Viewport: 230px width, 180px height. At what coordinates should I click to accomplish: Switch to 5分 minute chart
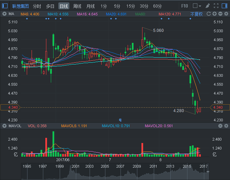117,6
